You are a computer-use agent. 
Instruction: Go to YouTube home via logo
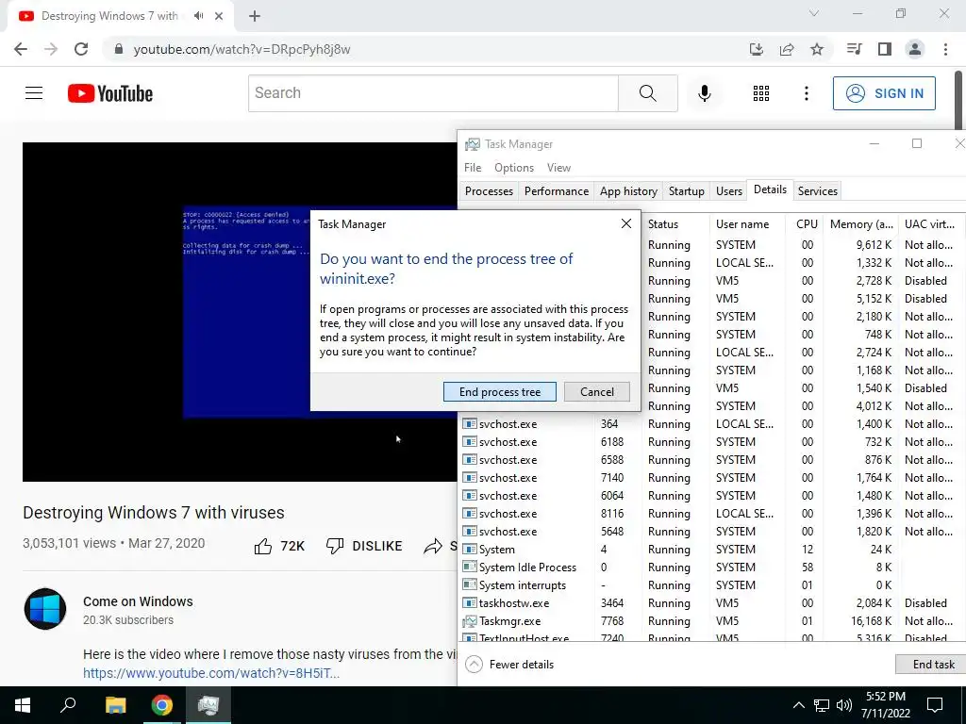click(110, 93)
